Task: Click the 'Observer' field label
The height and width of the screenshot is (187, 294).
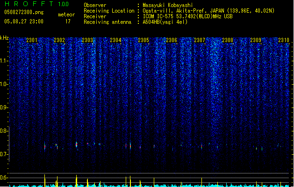Action: (x=95, y=5)
